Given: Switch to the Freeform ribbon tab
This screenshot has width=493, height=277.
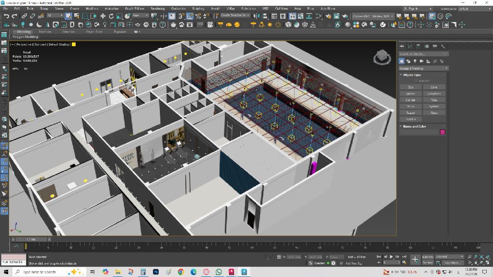Looking at the screenshot, I should (45, 32).
